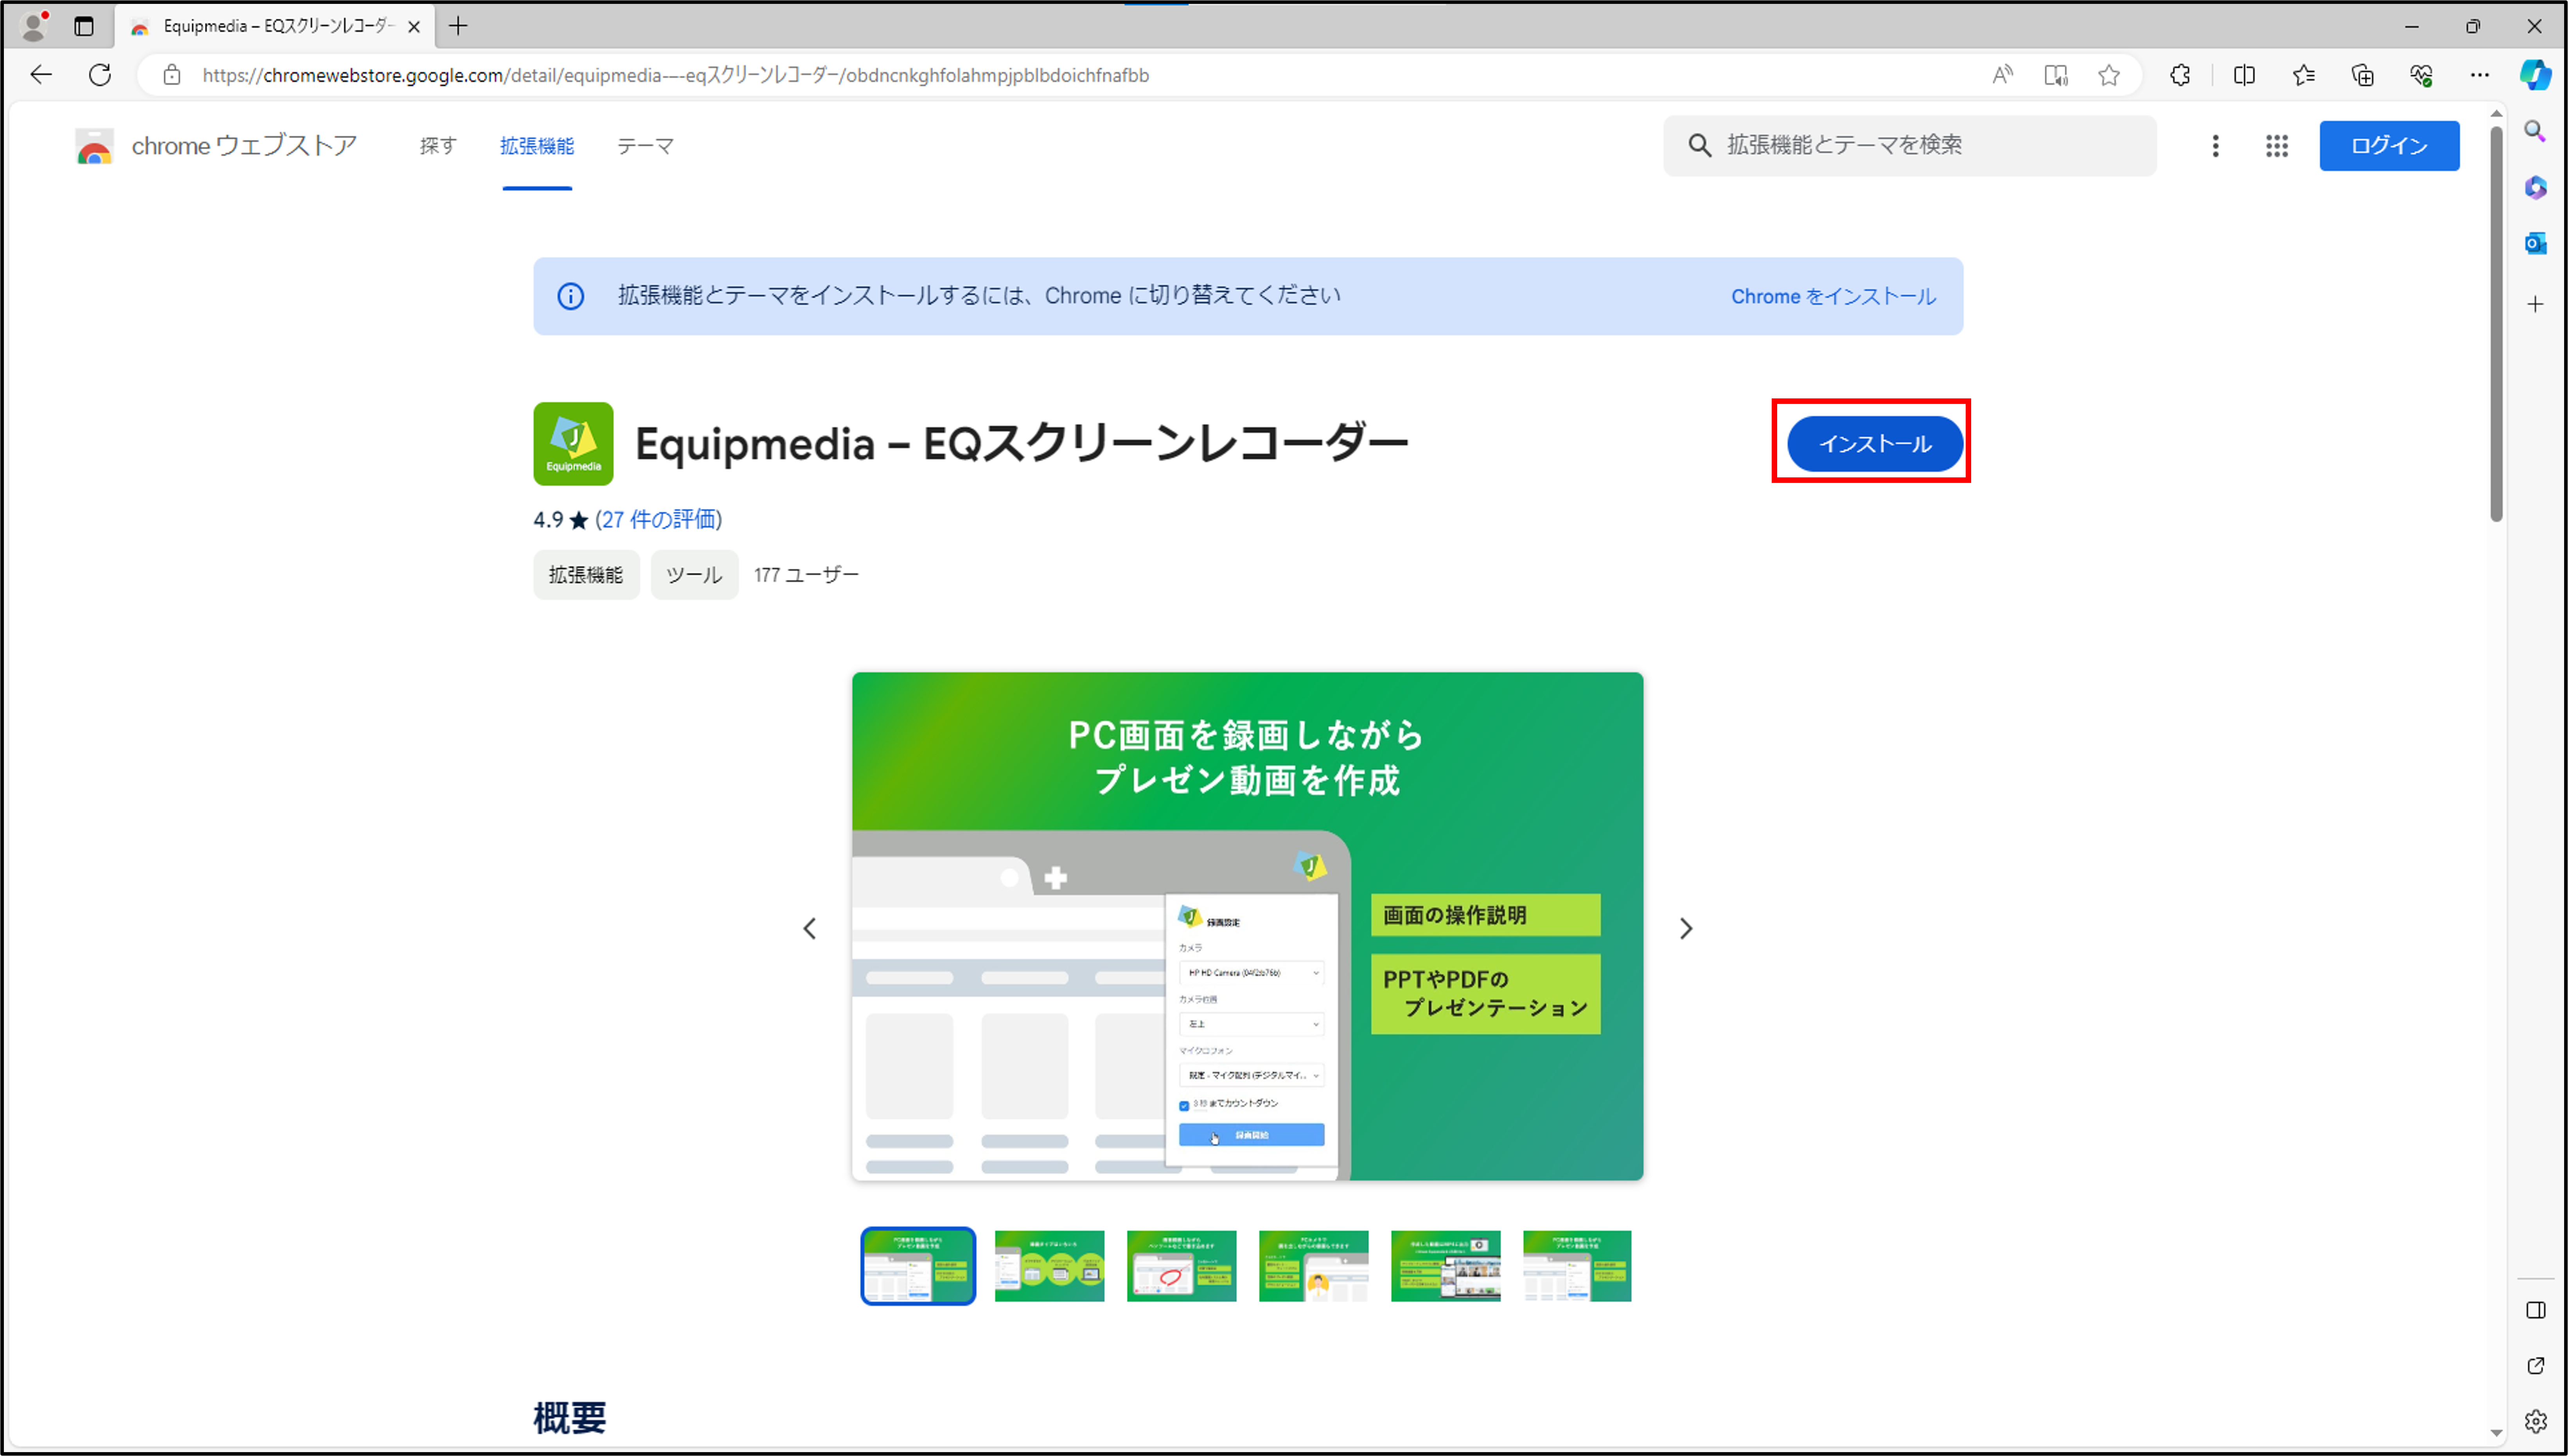Viewport: 2568px width, 1456px height.
Task: Close the Equipmedia tab
Action: pyautogui.click(x=414, y=27)
